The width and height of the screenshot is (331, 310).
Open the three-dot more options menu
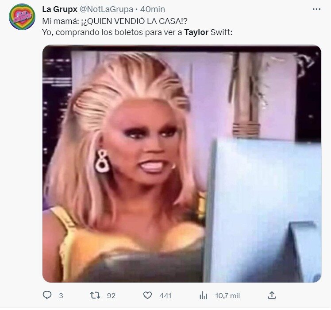[x=316, y=9]
